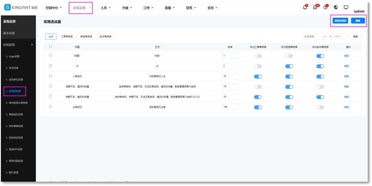Check the checkbox for 入库成功 row
The image size is (372, 186).
[50, 76]
